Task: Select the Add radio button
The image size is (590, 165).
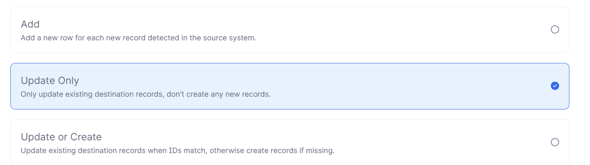Action: click(x=555, y=30)
